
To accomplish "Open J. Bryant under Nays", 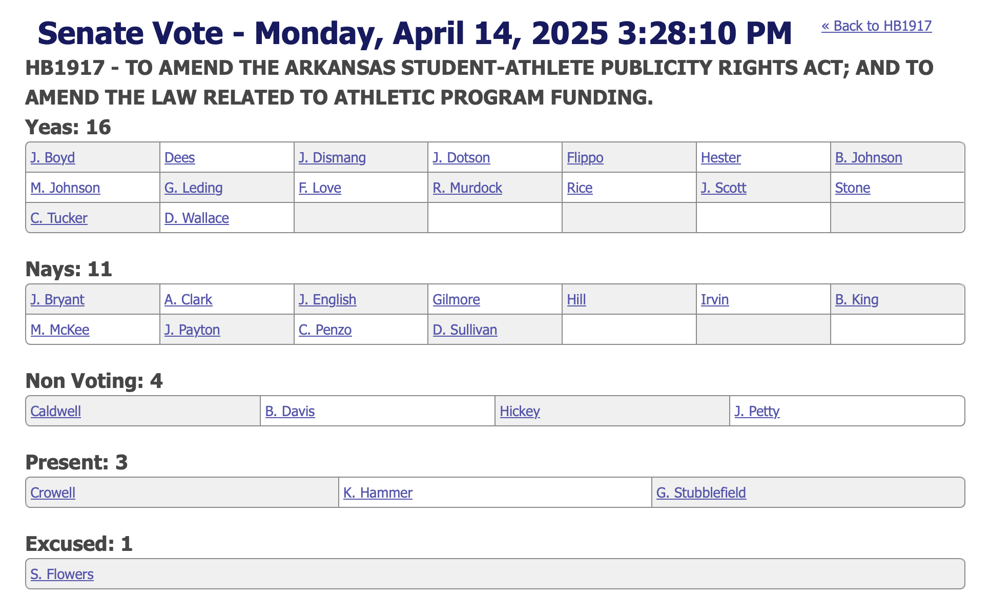I will (57, 299).
